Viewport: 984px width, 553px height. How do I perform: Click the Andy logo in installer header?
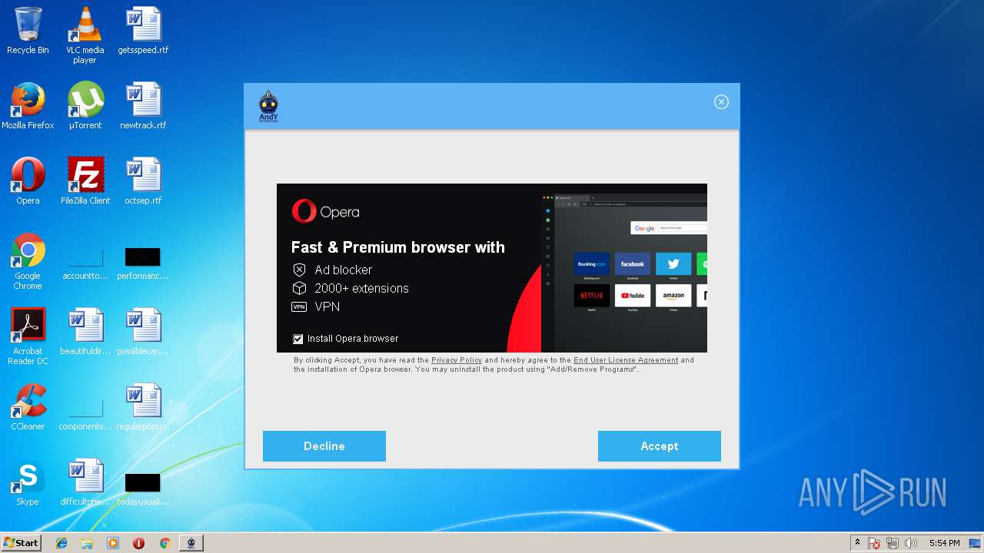tap(268, 106)
